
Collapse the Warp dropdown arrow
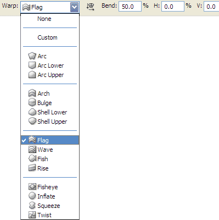(x=74, y=7)
